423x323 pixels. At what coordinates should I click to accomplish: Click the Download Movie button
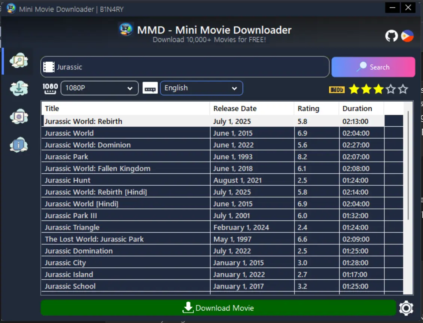click(218, 308)
